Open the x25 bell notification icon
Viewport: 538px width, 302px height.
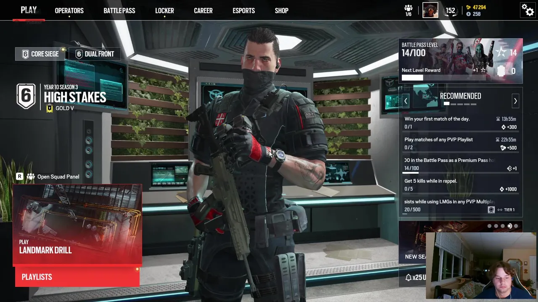408,277
